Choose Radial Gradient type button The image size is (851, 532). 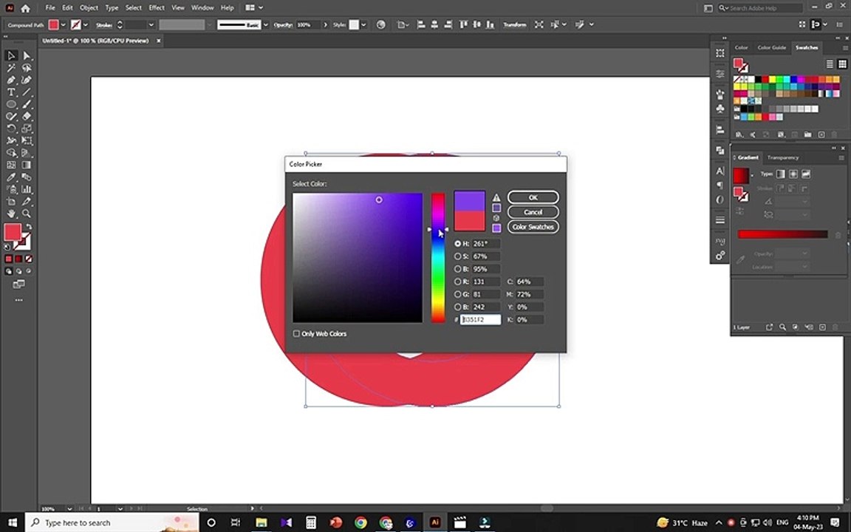point(793,174)
